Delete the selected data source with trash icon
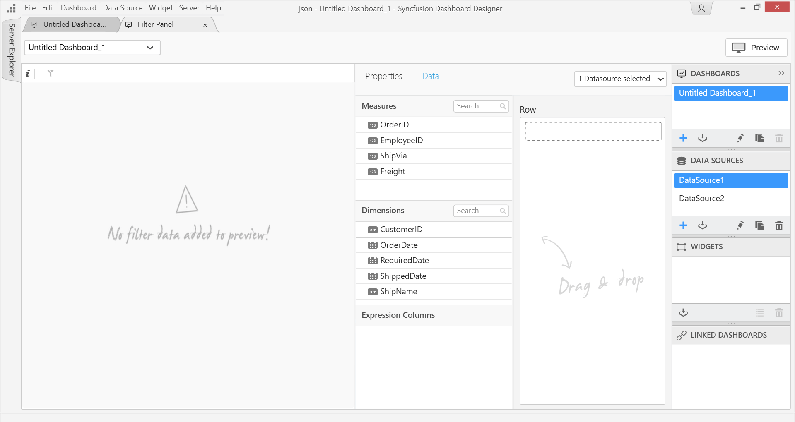The image size is (795, 422). pyautogui.click(x=779, y=225)
